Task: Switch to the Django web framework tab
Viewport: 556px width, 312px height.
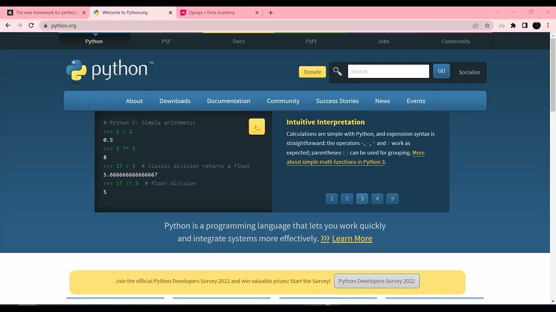Action: pyautogui.click(x=46, y=13)
